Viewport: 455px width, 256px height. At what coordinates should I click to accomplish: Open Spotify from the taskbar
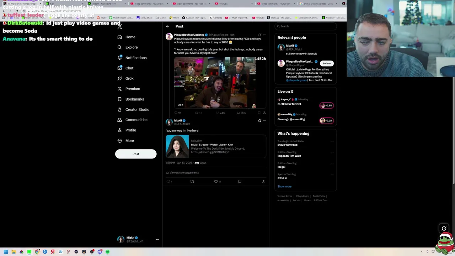click(x=107, y=252)
